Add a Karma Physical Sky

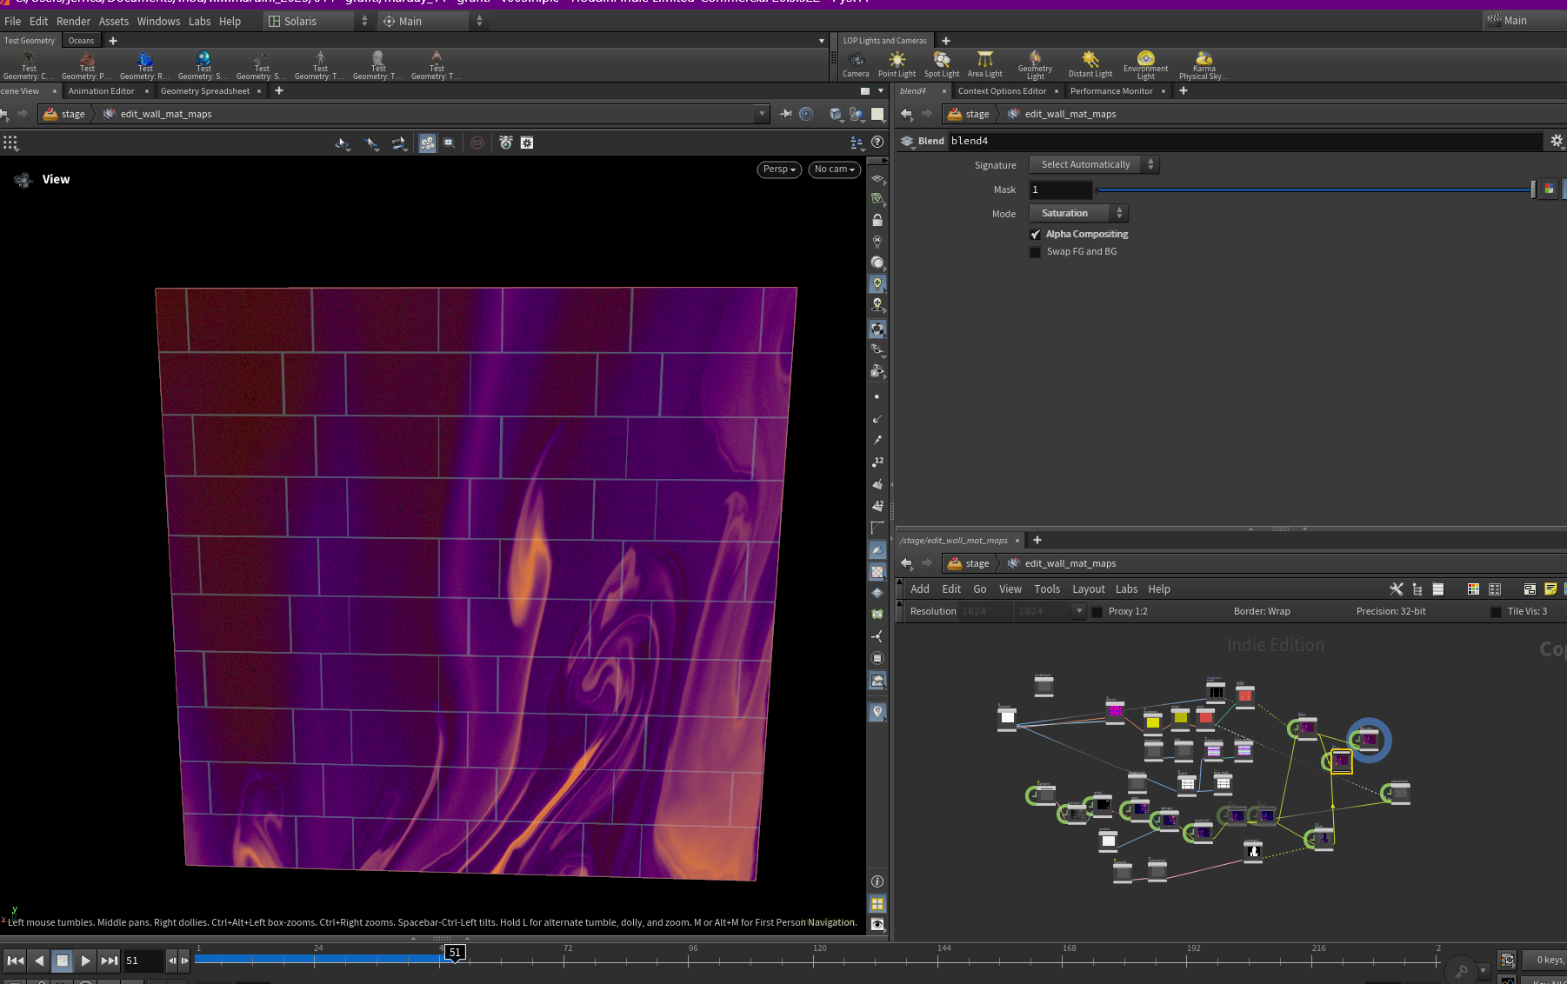coord(1204,65)
